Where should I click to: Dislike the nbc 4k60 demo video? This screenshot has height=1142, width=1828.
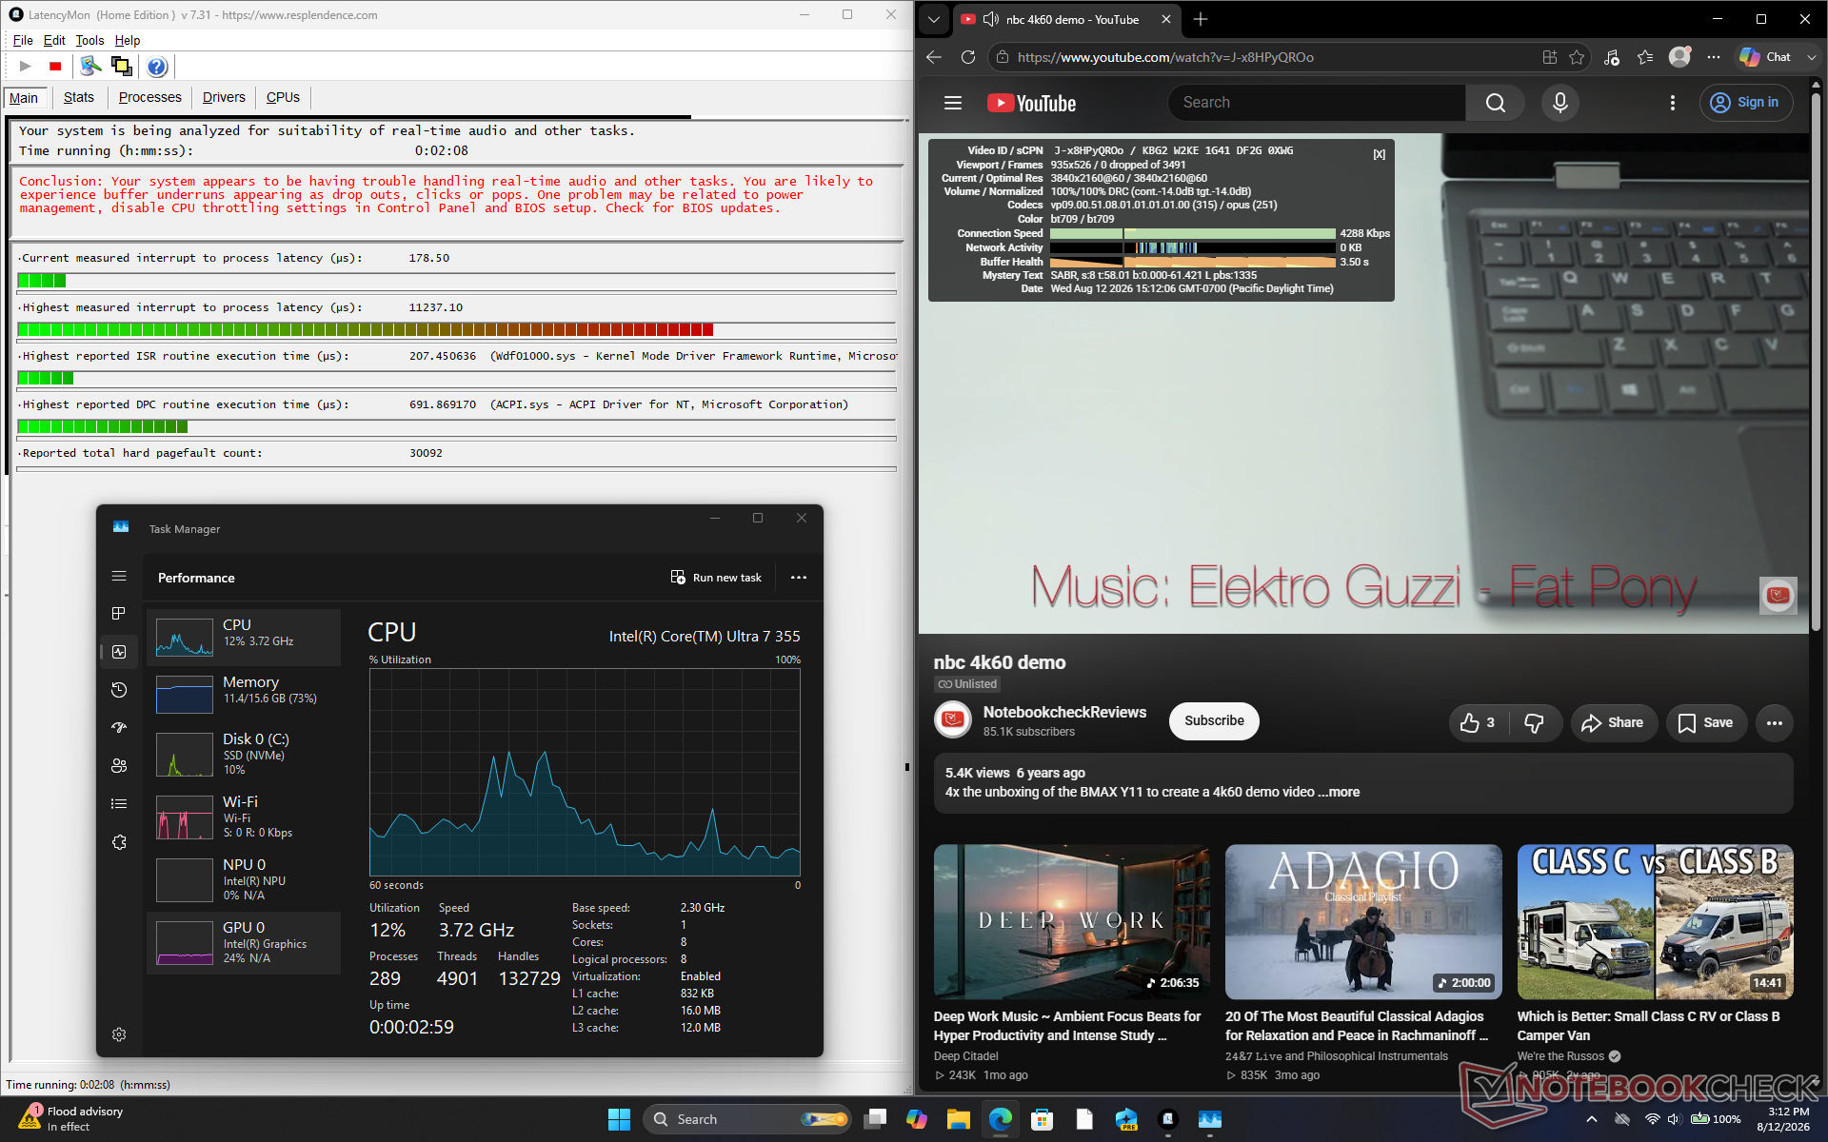pos(1534,723)
